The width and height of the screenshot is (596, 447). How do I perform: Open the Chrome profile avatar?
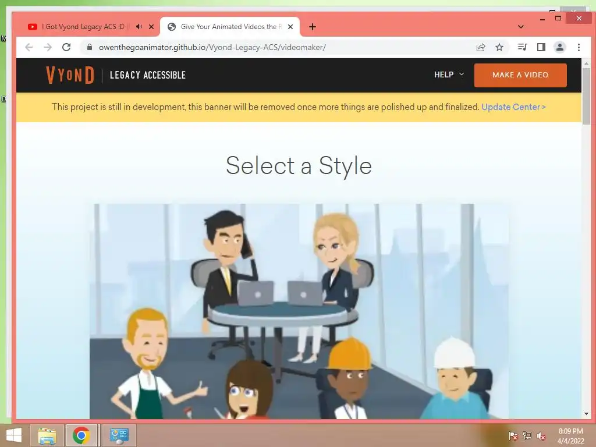point(560,47)
